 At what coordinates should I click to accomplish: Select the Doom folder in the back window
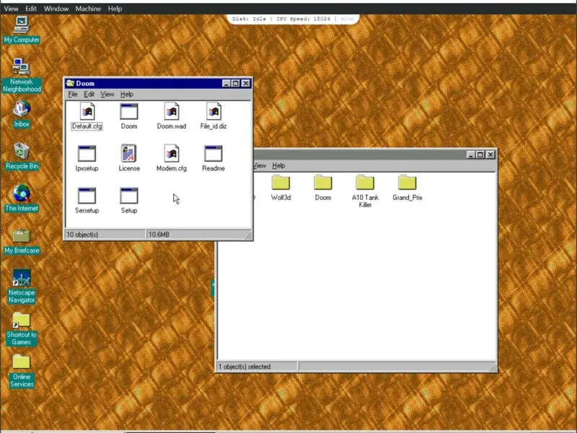tap(322, 183)
